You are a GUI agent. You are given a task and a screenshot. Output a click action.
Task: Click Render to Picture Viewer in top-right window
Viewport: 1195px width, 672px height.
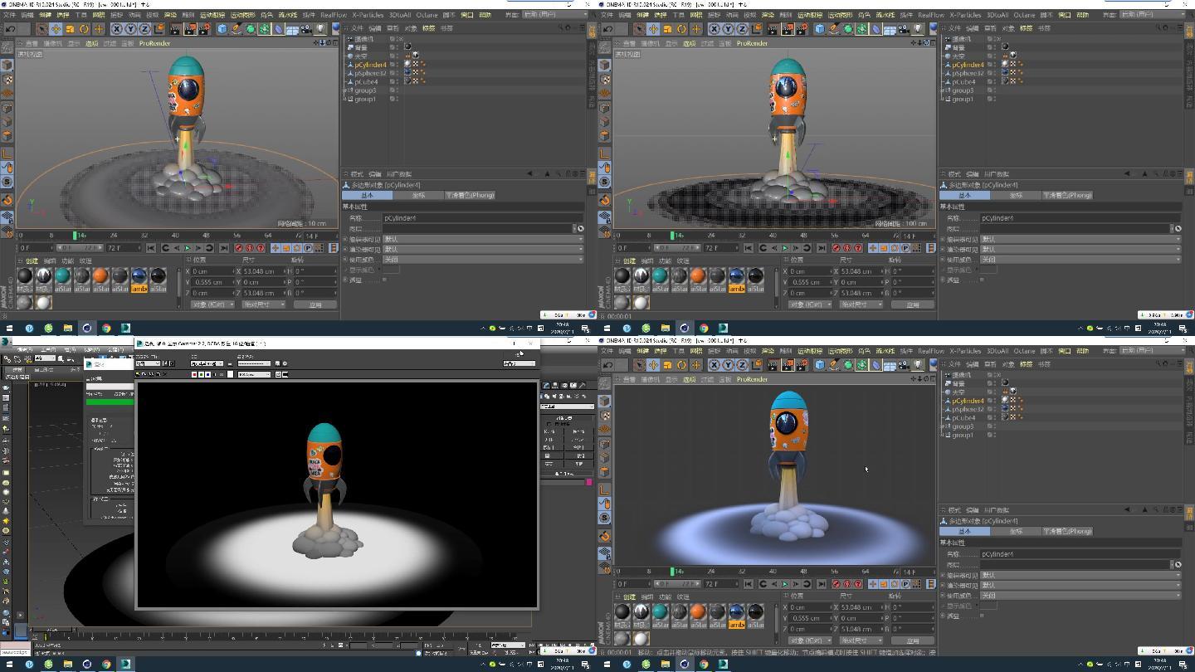pos(787,29)
